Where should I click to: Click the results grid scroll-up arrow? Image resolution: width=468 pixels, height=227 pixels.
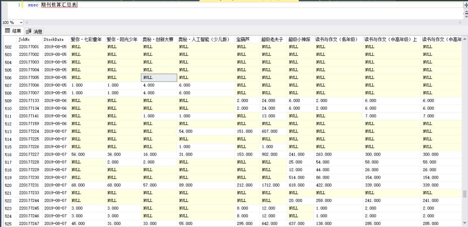(465, 39)
